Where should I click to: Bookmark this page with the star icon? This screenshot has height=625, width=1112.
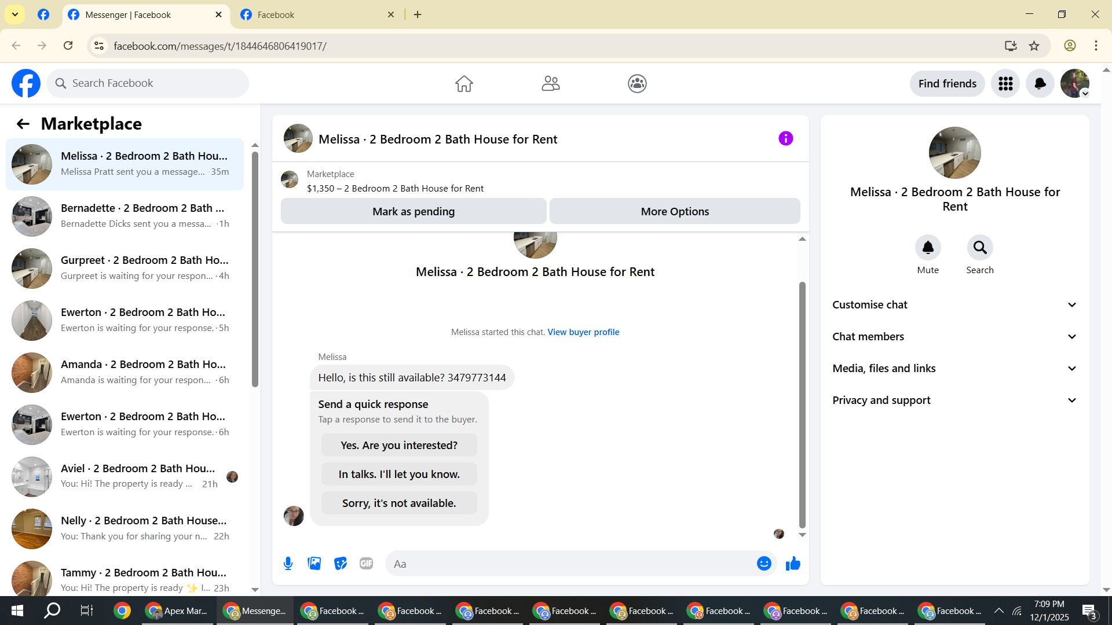tap(1034, 46)
